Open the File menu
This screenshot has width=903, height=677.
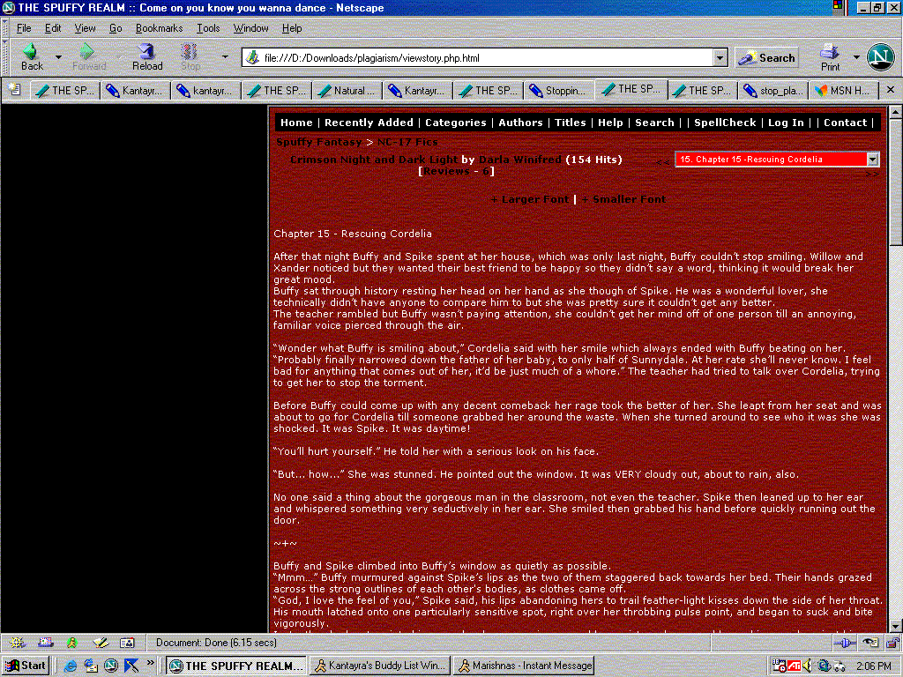[24, 28]
